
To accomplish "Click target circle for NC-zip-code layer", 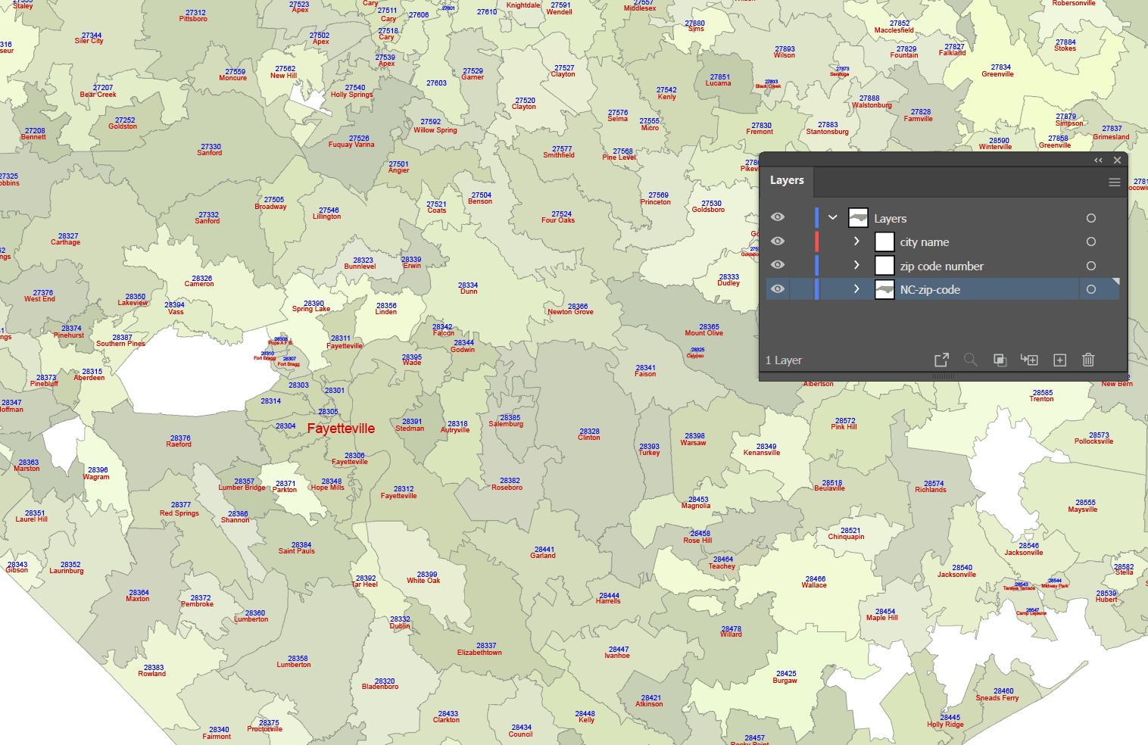I will pos(1091,289).
